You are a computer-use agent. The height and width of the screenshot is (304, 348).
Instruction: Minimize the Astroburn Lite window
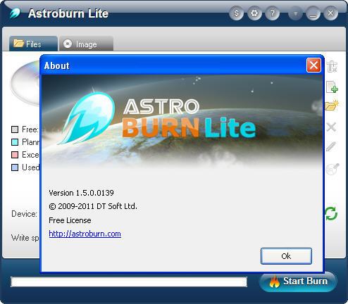(x=313, y=13)
